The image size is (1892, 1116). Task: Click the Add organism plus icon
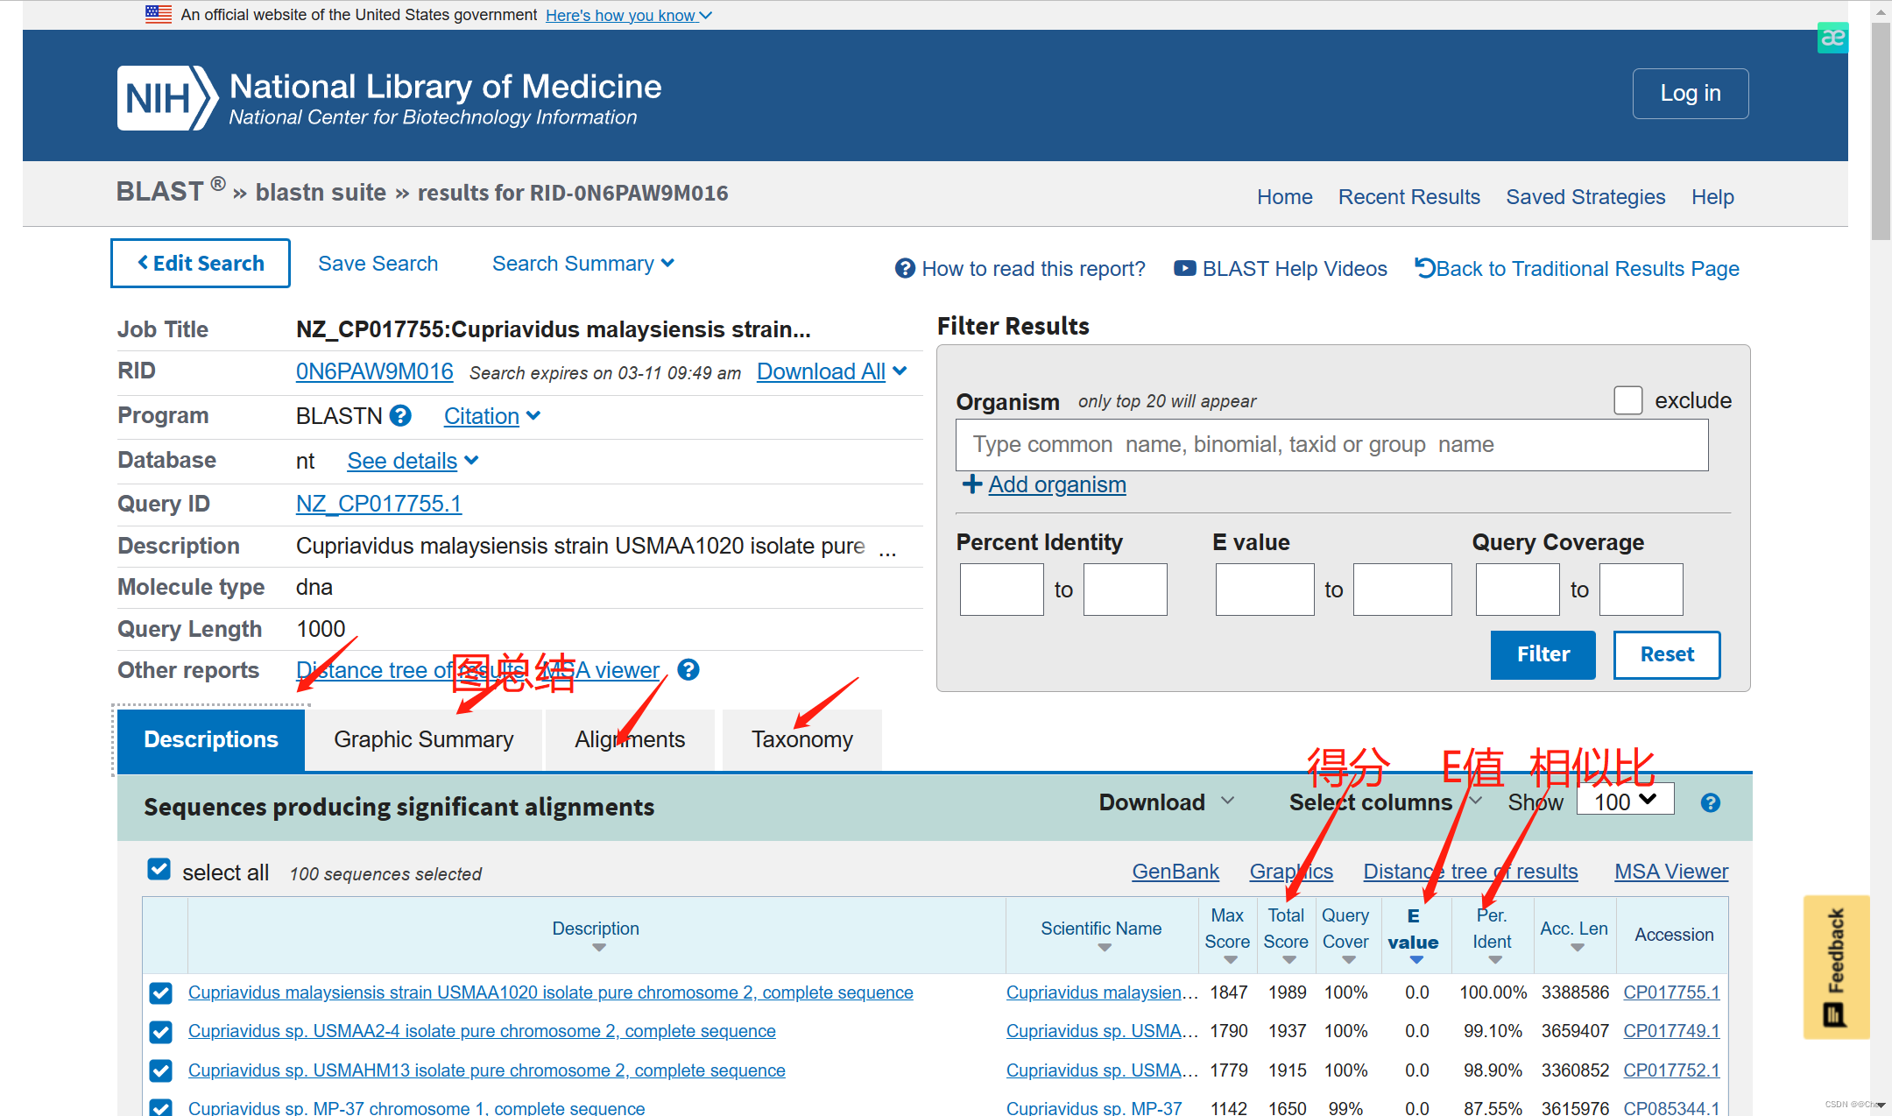[x=971, y=484]
